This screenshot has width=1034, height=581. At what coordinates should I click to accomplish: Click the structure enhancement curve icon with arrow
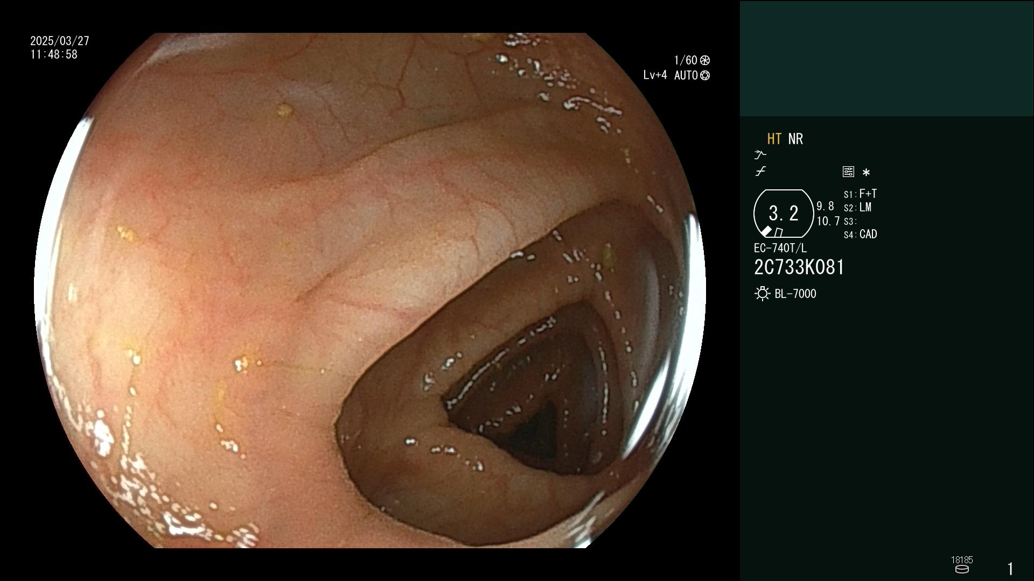[760, 155]
